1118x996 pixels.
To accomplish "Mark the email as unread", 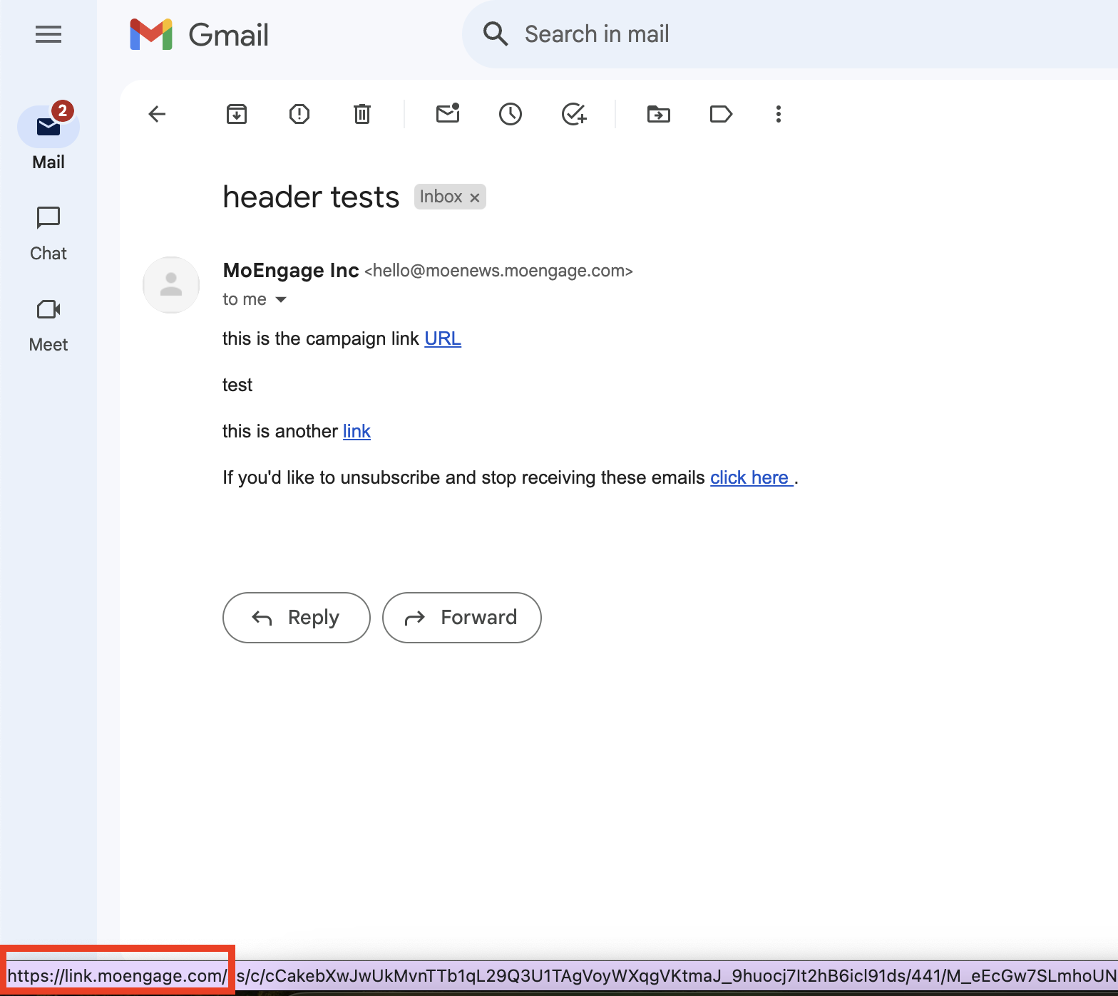I will click(448, 114).
